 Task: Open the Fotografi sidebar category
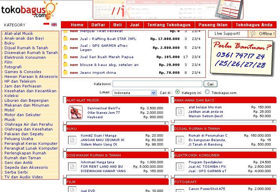coord(13,67)
